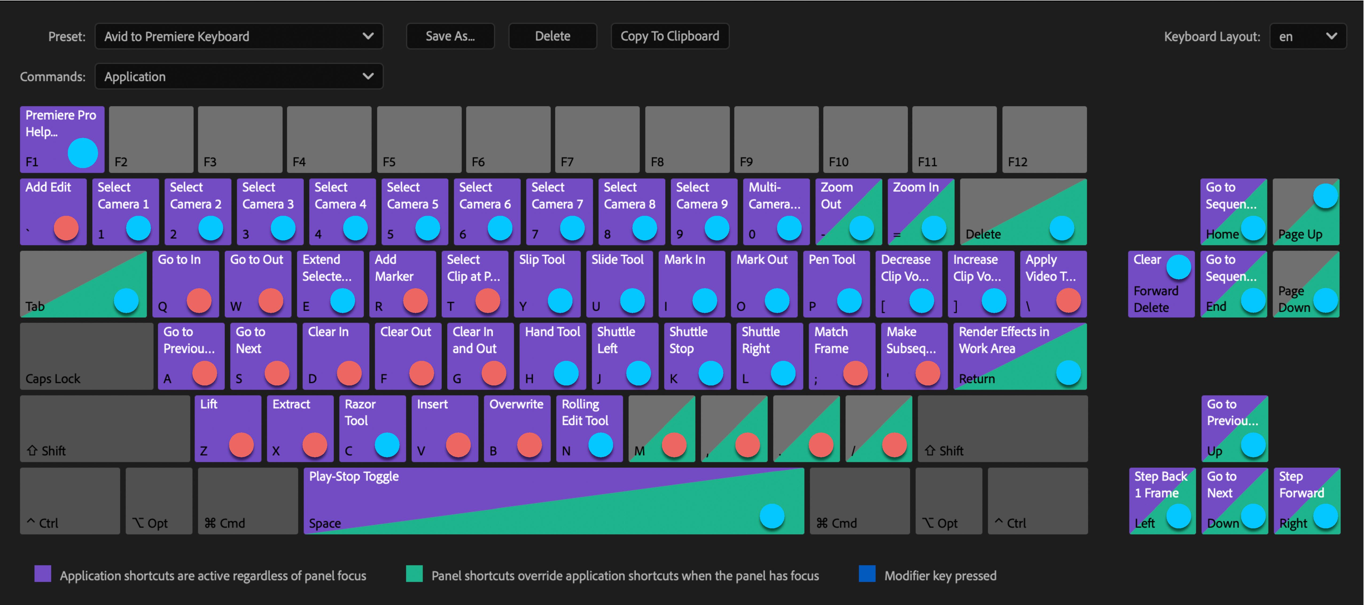Click the green panel shortcuts legend swatch
The width and height of the screenshot is (1364, 605).
click(x=414, y=574)
